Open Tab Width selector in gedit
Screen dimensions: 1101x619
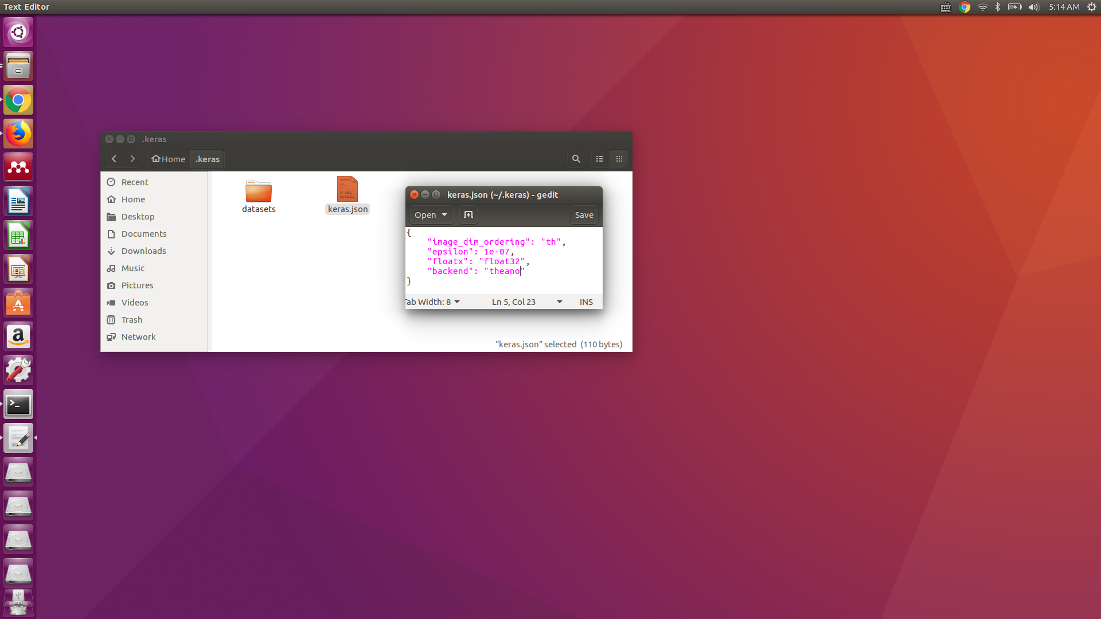point(433,302)
